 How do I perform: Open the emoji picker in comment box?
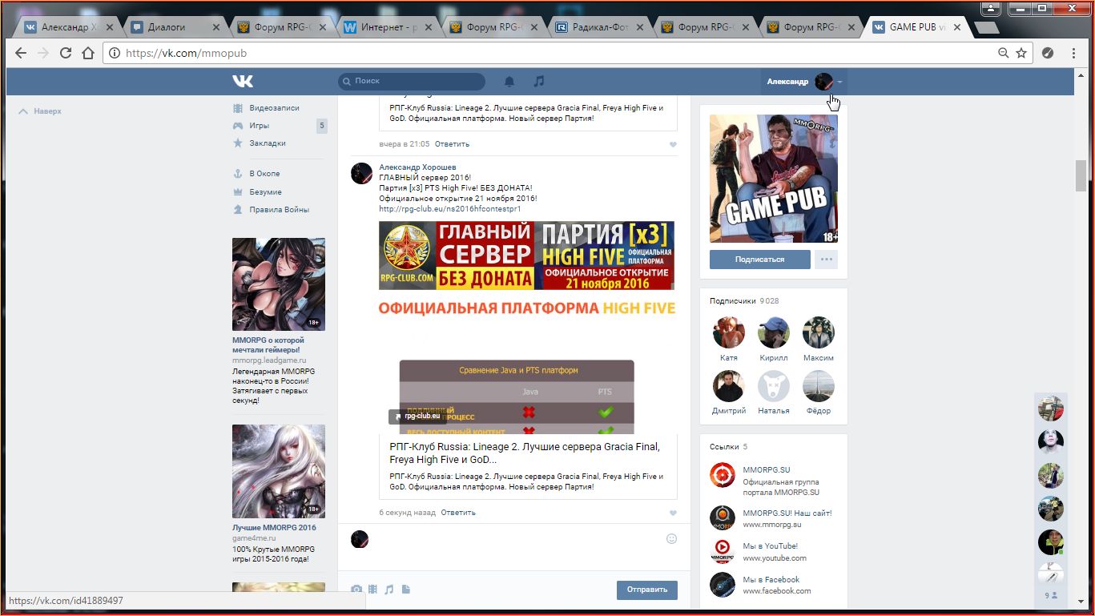point(672,538)
